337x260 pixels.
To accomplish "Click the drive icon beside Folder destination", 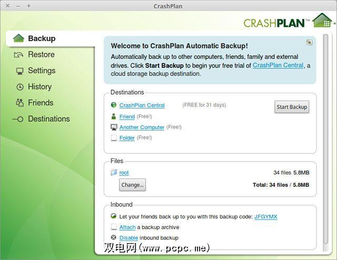I will point(114,138).
